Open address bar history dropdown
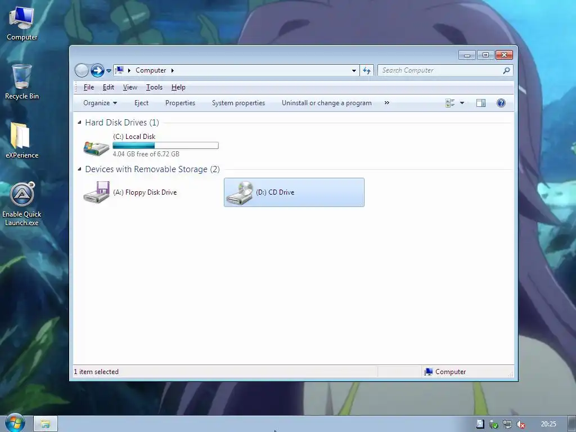Image resolution: width=576 pixels, height=432 pixels. (x=354, y=70)
